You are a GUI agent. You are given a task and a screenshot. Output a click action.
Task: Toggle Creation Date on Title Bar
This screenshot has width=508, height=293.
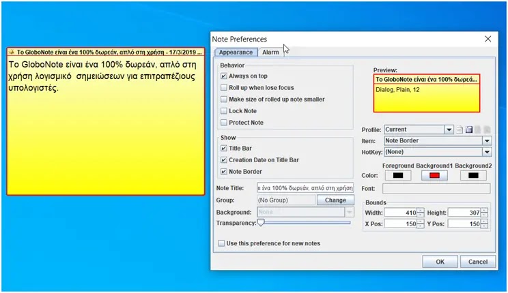click(223, 160)
